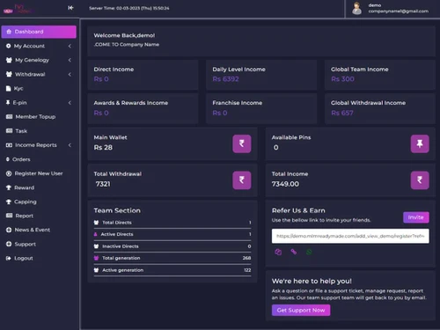Screen dimensions: 440x330
Task: Open the demo user avatar
Action: (356, 8)
